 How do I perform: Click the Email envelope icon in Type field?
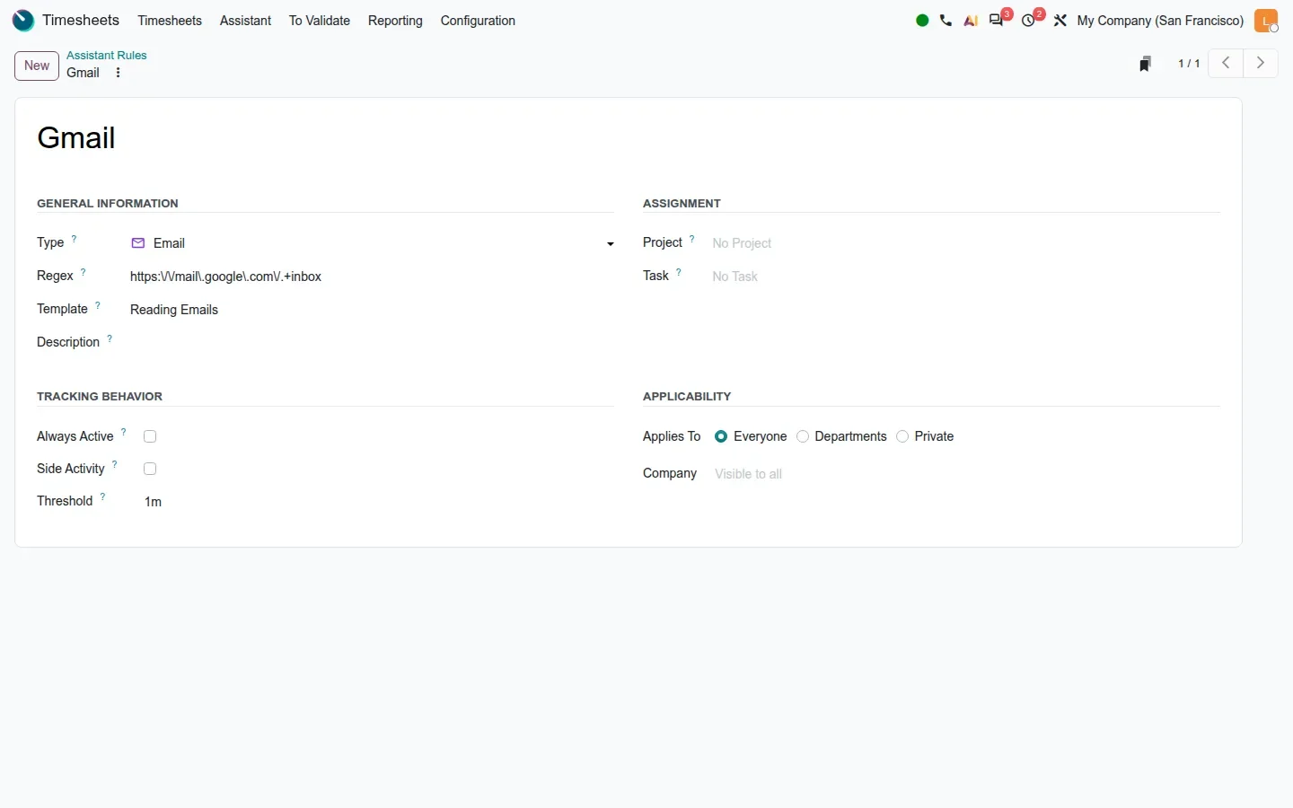pyautogui.click(x=138, y=243)
